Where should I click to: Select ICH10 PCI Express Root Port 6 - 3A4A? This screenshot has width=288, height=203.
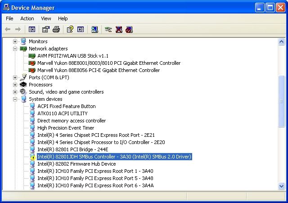coord(95,185)
